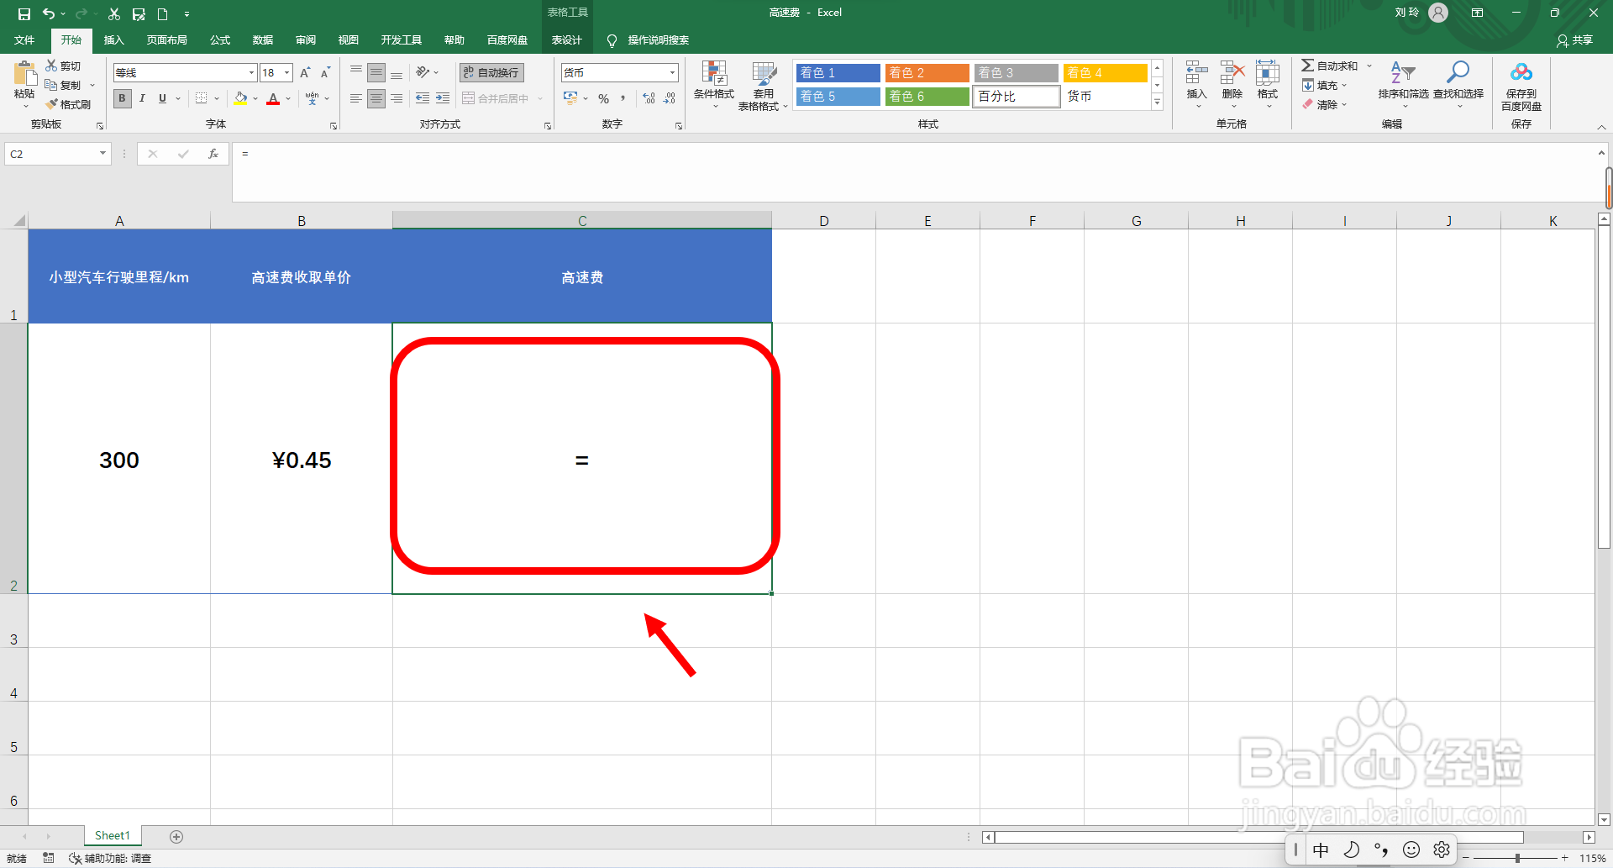Open Format as Table (套用表格格式)
1613x868 pixels.
click(763, 86)
